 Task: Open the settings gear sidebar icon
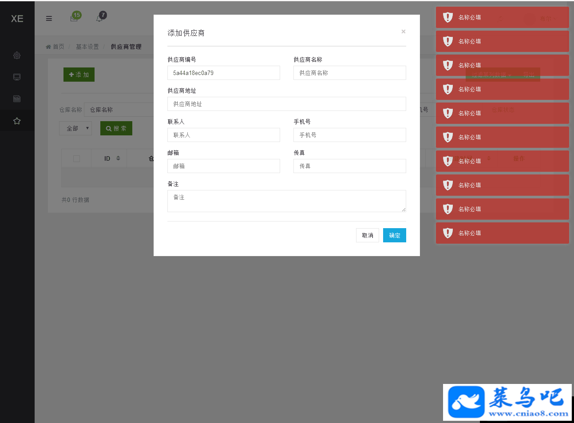pyautogui.click(x=17, y=55)
